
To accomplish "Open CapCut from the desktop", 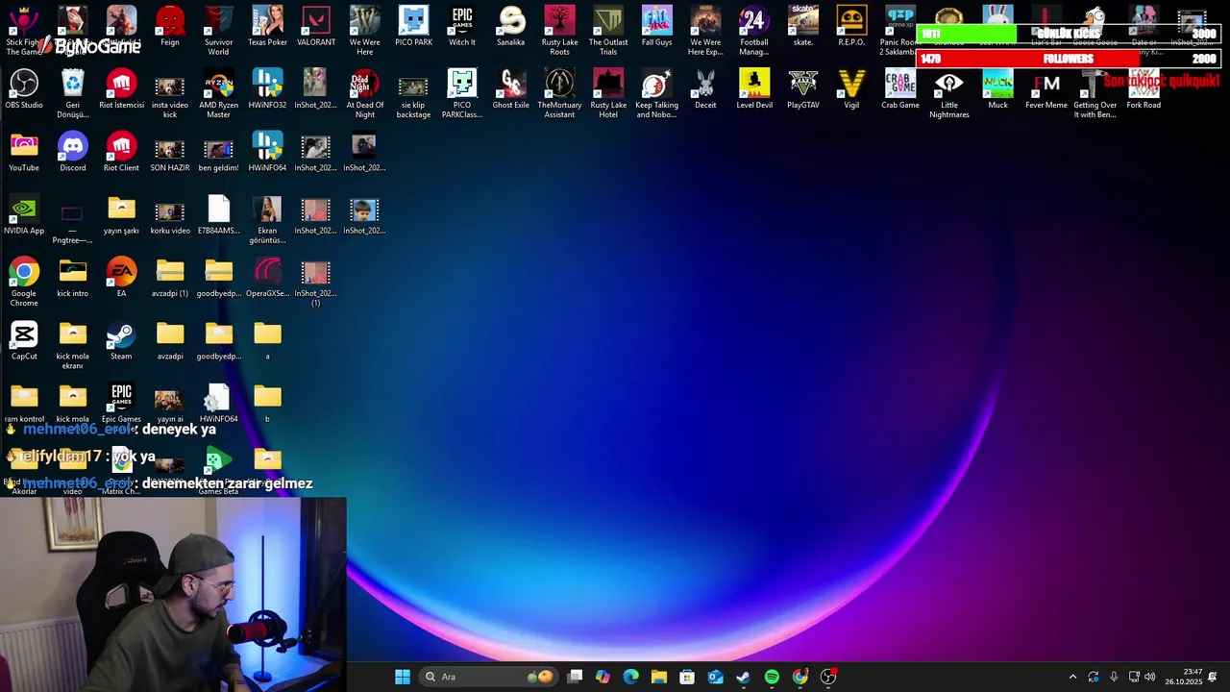I will (x=24, y=340).
